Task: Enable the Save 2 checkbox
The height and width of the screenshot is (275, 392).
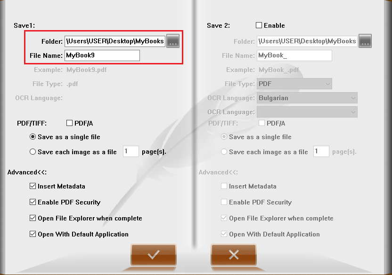Action: coord(259,25)
